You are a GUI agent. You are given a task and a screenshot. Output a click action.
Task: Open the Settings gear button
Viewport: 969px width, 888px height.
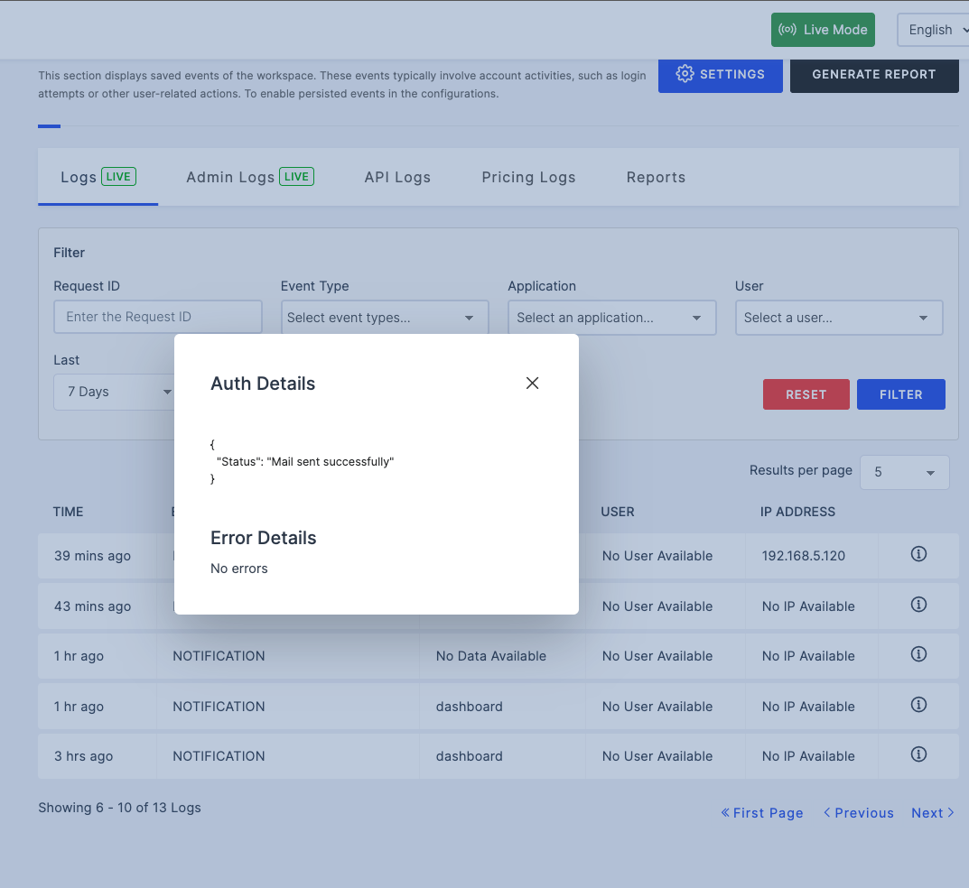pyautogui.click(x=720, y=74)
